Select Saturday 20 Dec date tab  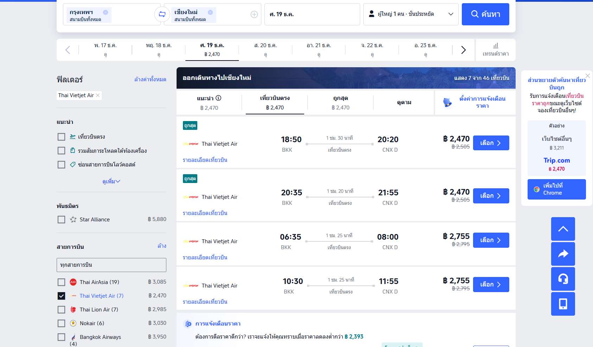click(265, 50)
